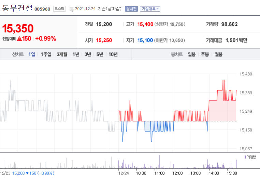260x182 pixels.
Task: Click the calendar icon beside 2021.12.24 date
Action: pos(72,9)
